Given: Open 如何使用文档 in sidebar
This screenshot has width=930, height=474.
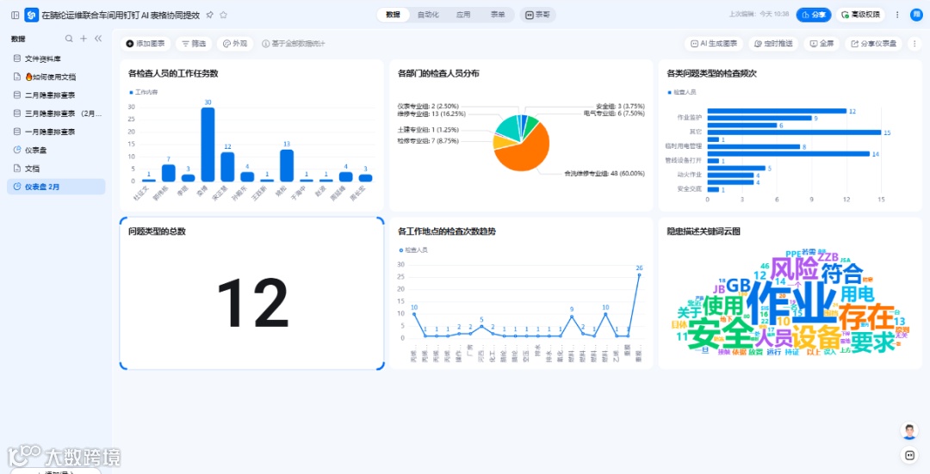Looking at the screenshot, I should (x=56, y=77).
